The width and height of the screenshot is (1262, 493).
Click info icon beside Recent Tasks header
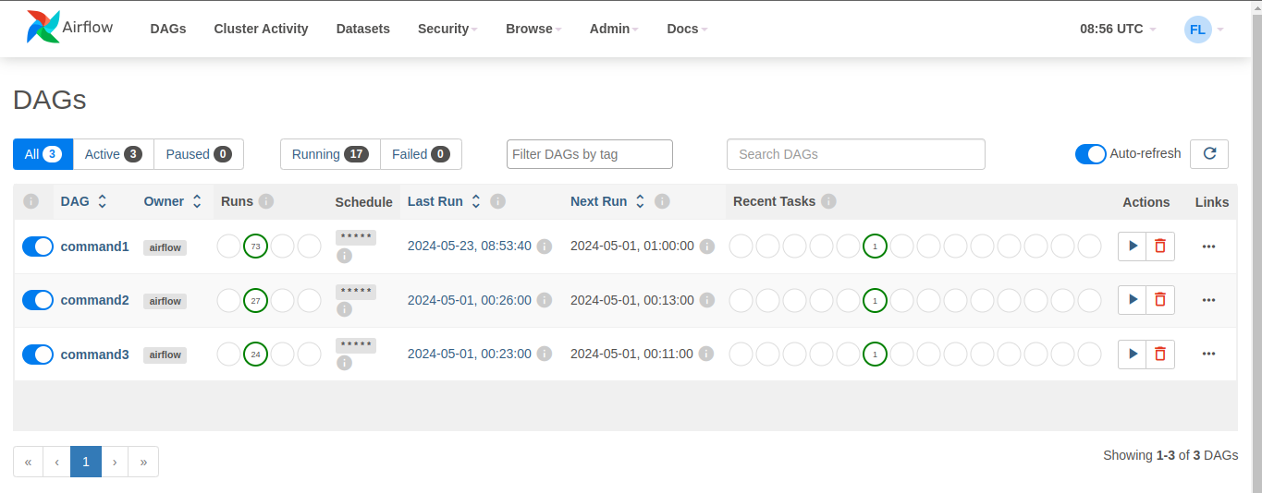pyautogui.click(x=828, y=201)
